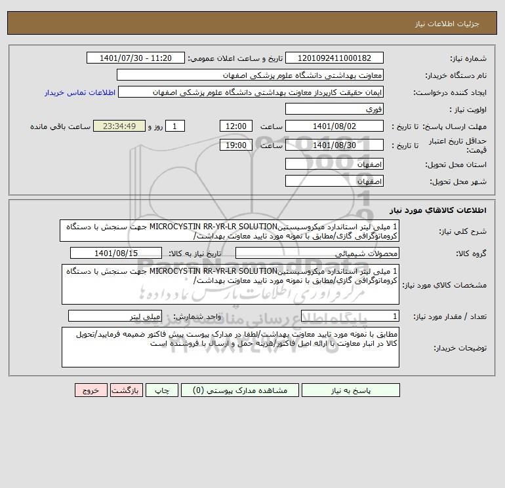Click the تعداد / مقدار field showing 1
The image size is (505, 488).
350,316
